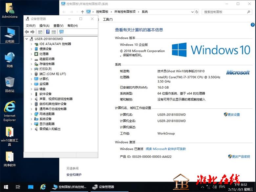
Task: Click the up arrow in Control Panel navigation
Action: (x=82, y=12)
